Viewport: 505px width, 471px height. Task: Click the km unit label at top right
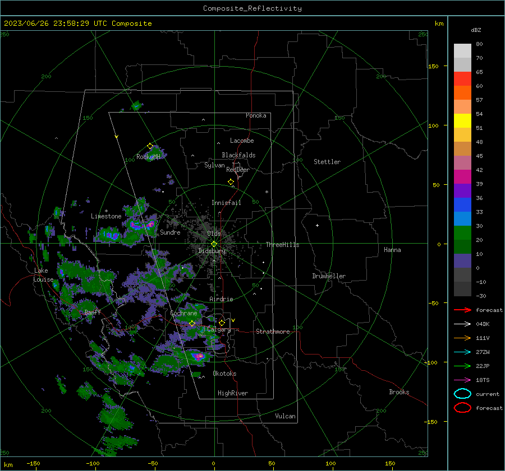[x=439, y=24]
